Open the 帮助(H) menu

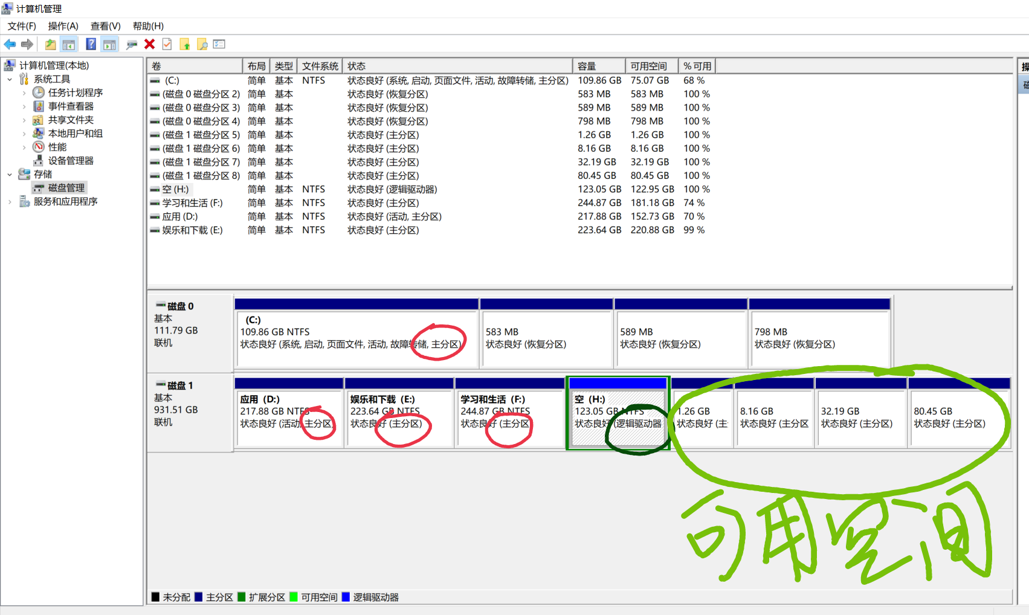[148, 26]
